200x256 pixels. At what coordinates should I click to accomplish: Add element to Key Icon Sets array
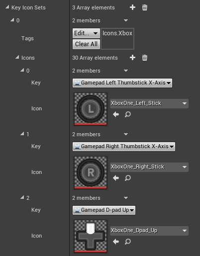pyautogui.click(x=132, y=7)
